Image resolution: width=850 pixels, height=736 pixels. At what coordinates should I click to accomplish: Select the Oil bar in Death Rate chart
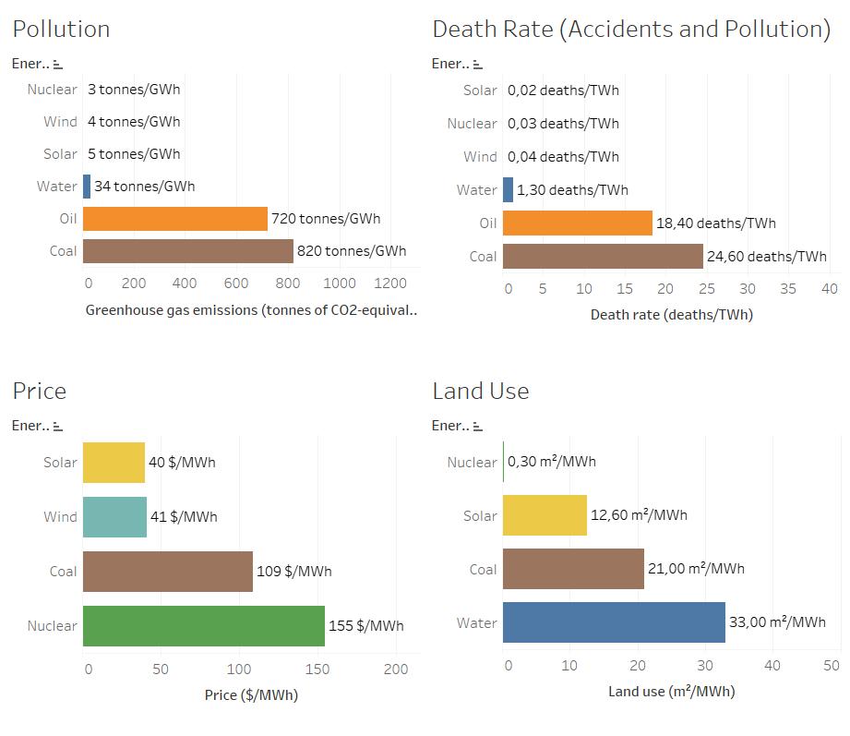tap(577, 223)
